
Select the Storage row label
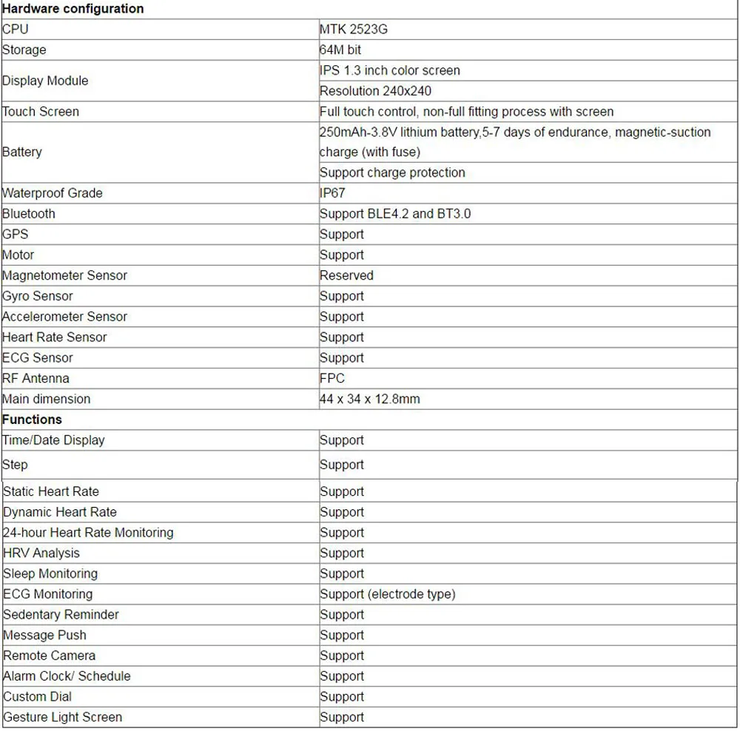click(24, 50)
